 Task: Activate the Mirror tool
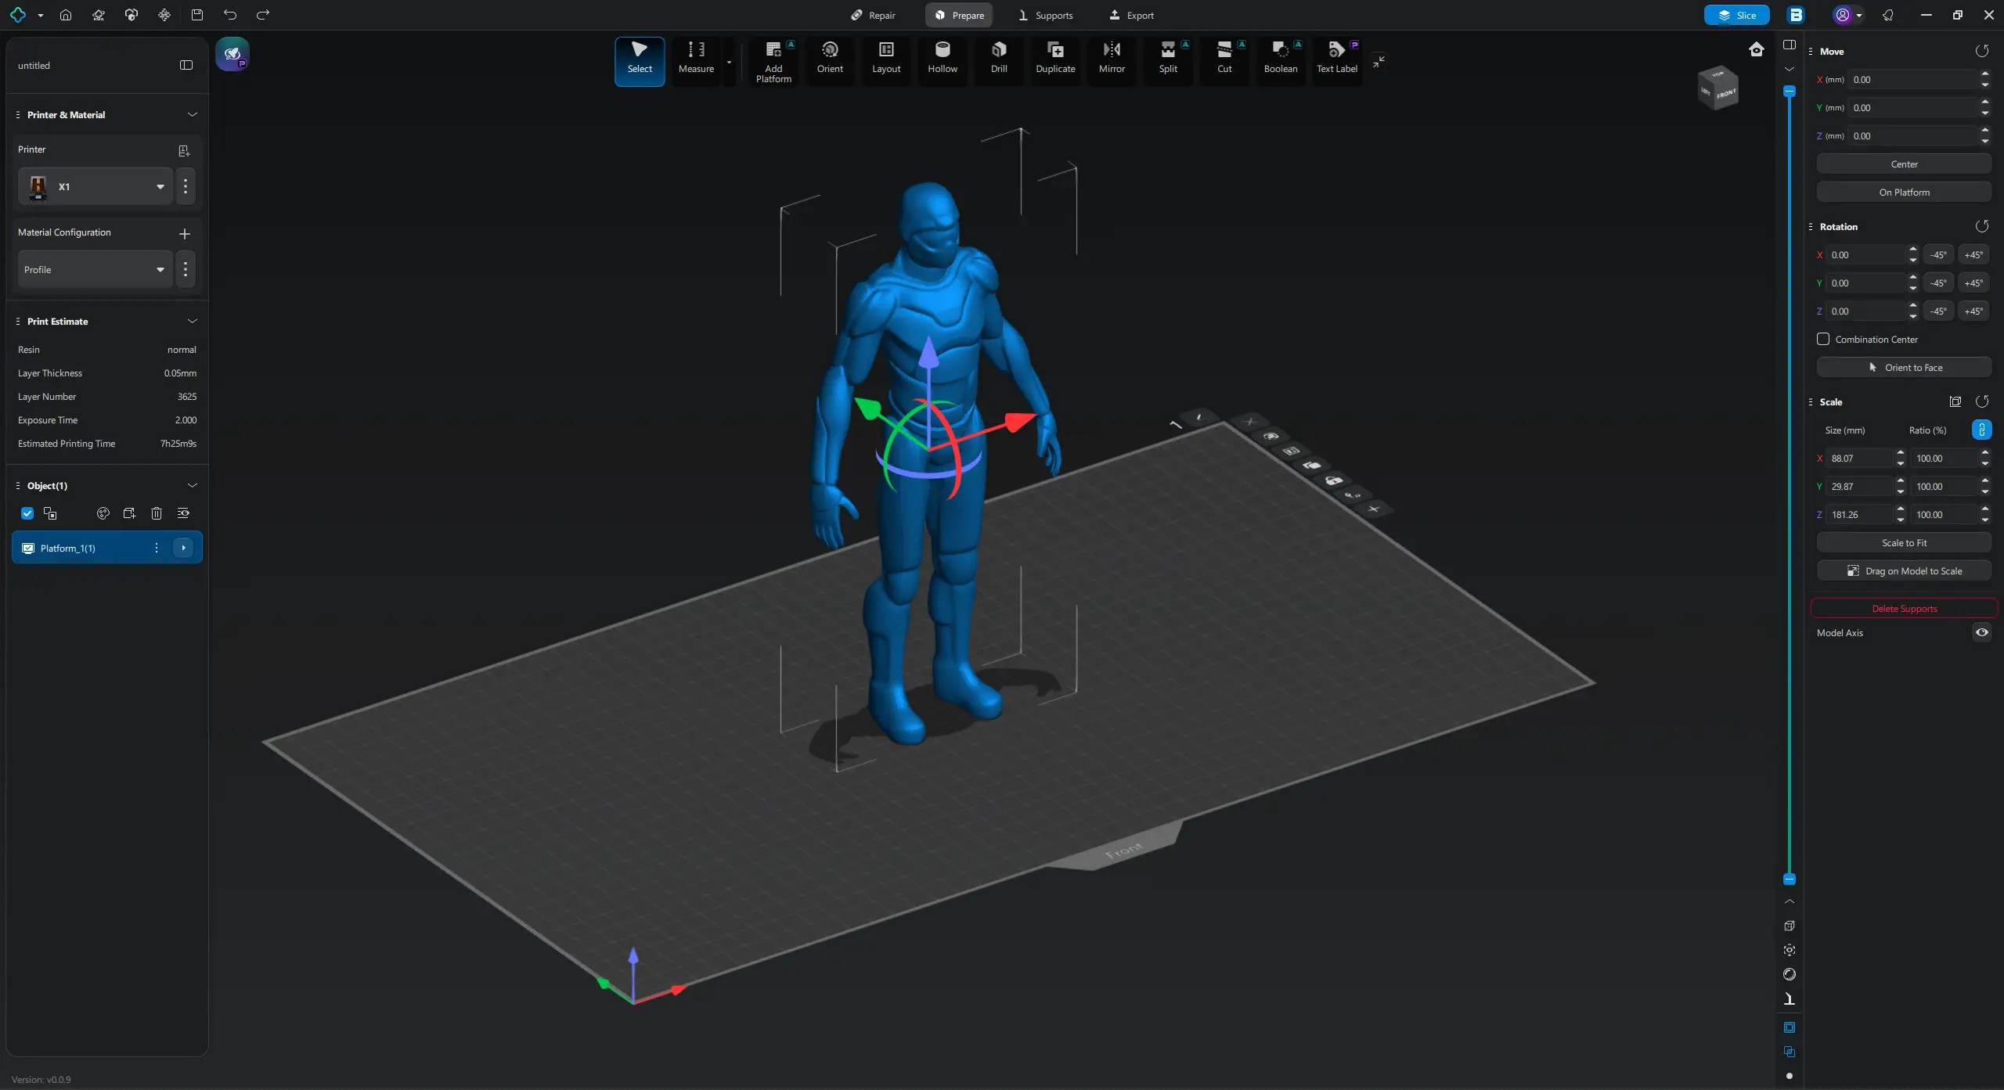pos(1112,59)
